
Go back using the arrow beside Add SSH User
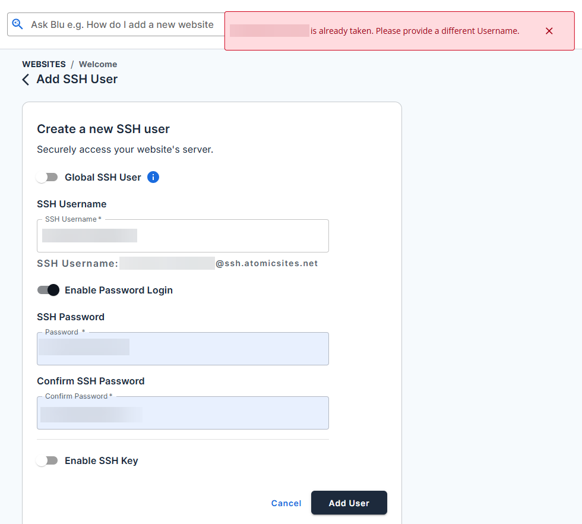(x=26, y=80)
